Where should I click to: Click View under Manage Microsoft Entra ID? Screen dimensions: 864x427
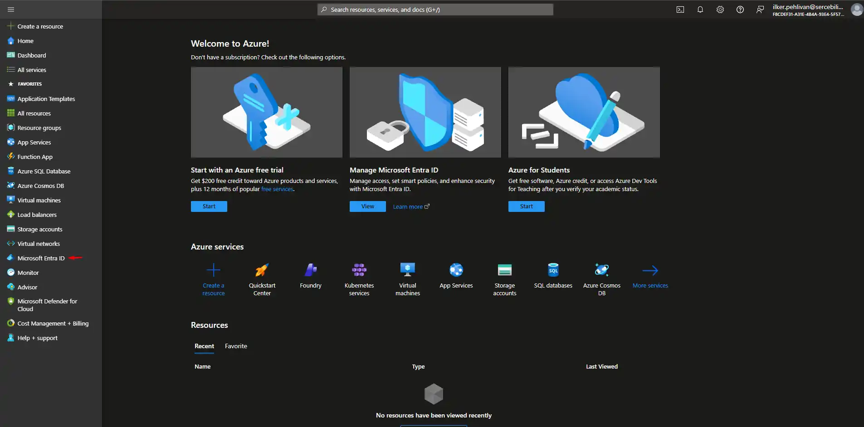point(368,206)
